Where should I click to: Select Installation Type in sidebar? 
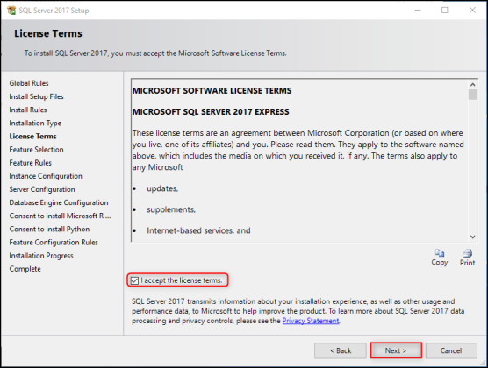click(x=35, y=123)
